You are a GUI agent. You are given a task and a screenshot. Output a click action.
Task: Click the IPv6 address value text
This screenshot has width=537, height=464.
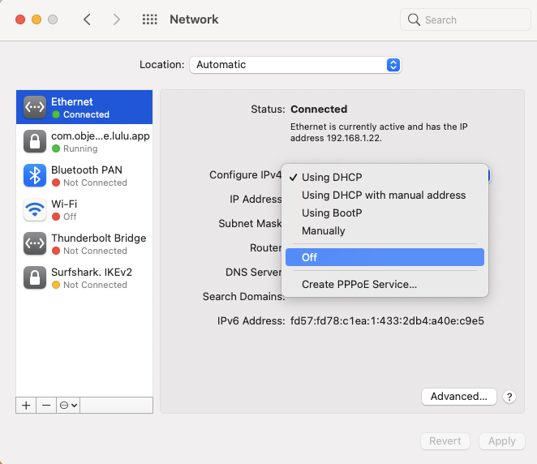tap(387, 321)
